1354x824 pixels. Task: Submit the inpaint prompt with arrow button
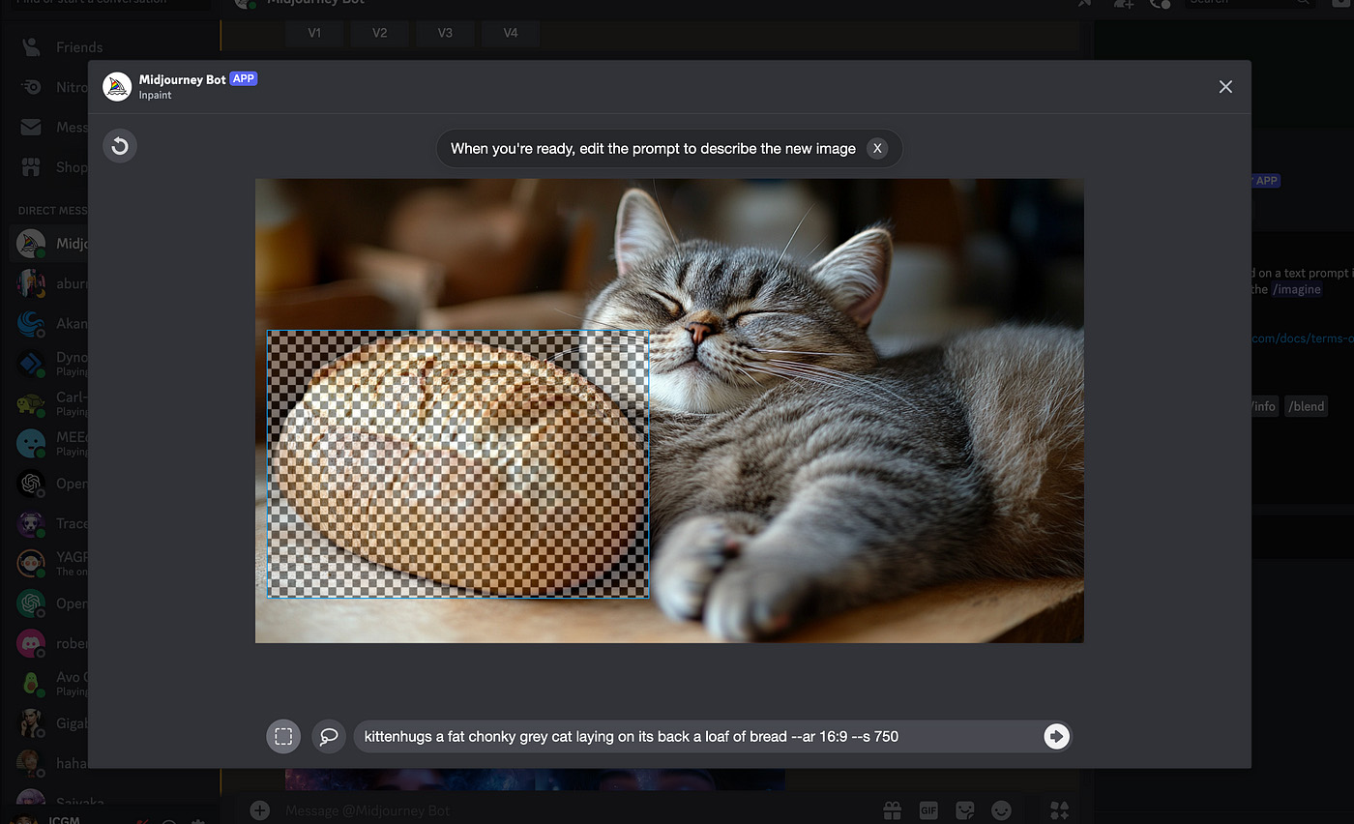click(1056, 736)
